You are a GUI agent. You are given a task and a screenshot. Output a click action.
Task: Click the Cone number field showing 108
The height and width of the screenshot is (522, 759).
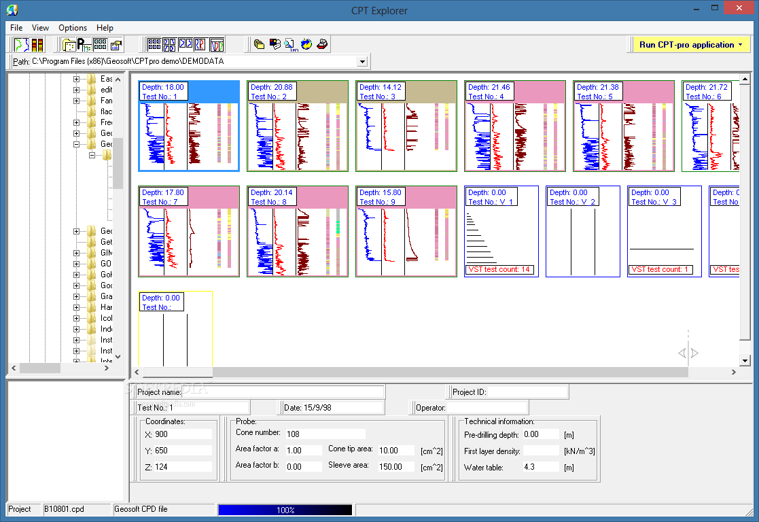point(325,434)
